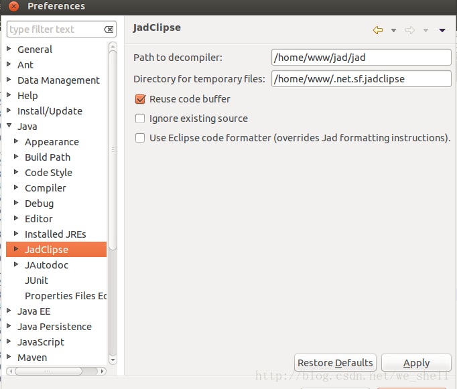Expand the Debug node
This screenshot has width=457, height=389.
(16, 203)
